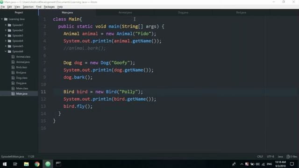
Task: Click line number 11 in the gutter
Action: [43, 92]
